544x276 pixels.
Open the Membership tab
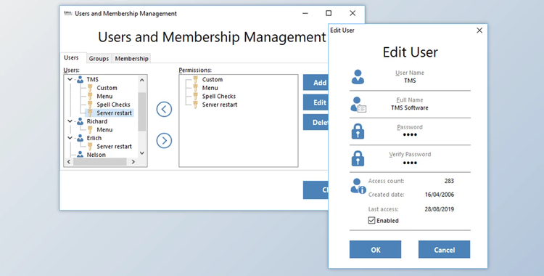(132, 58)
